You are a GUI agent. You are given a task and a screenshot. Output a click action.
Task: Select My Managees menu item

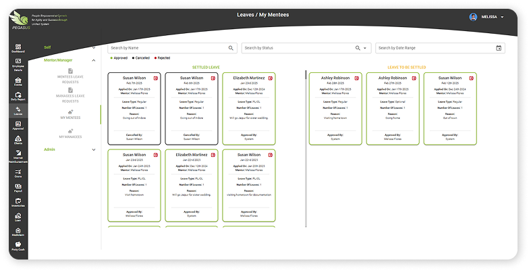click(x=70, y=134)
